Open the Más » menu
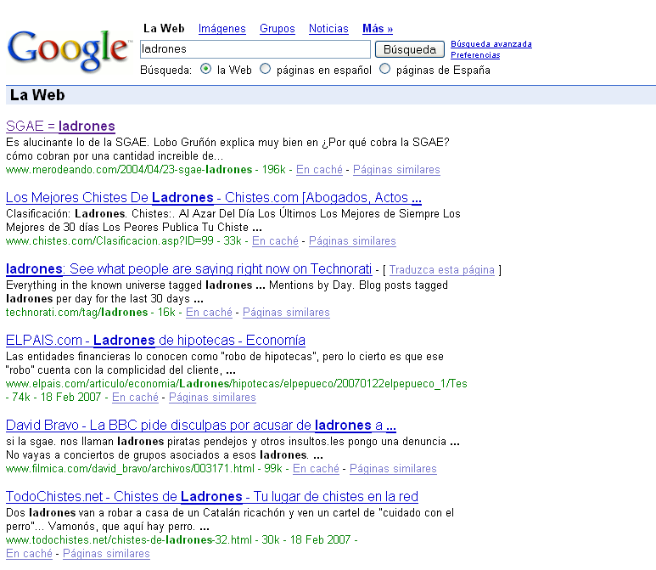Viewport: 656px width, 570px height. pos(378,29)
